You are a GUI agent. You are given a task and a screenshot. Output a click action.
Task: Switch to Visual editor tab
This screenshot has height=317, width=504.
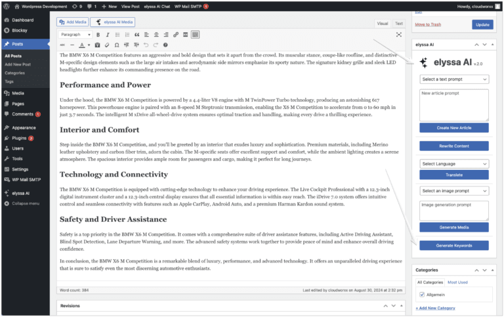click(x=383, y=24)
